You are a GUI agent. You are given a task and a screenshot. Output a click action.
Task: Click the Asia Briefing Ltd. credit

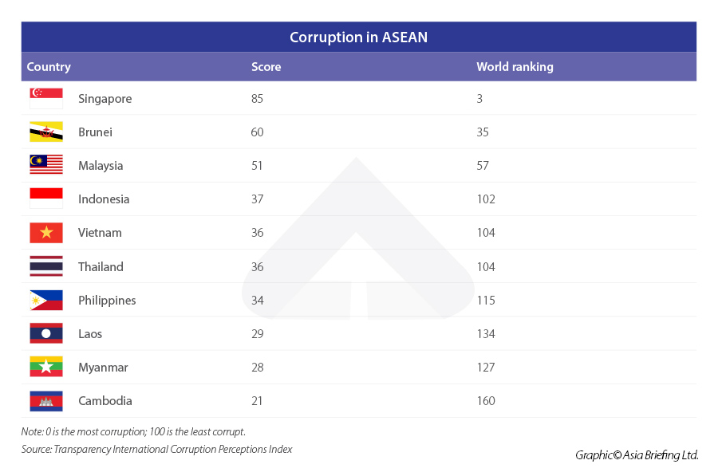pos(637,455)
